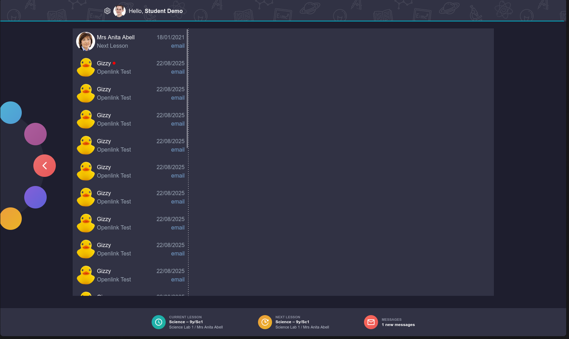Select the violet circle in the side menu
Viewport: 569px width, 339px height.
point(35,197)
